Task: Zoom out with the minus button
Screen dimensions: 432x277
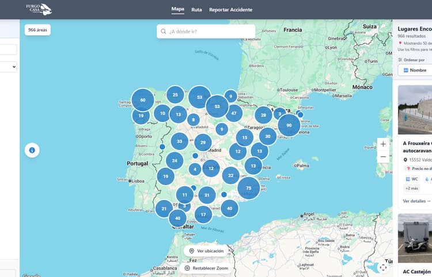Action: (x=383, y=157)
